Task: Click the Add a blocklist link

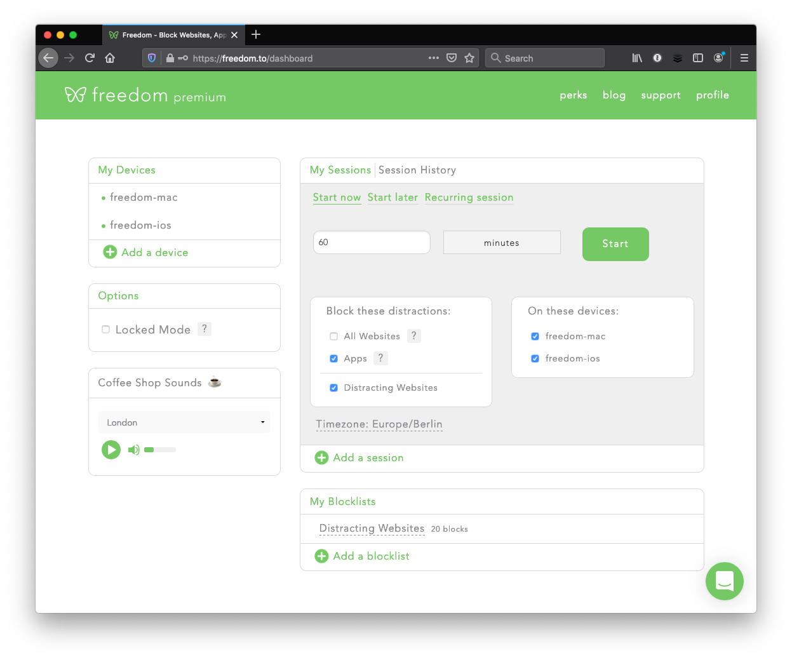Action: [x=372, y=556]
